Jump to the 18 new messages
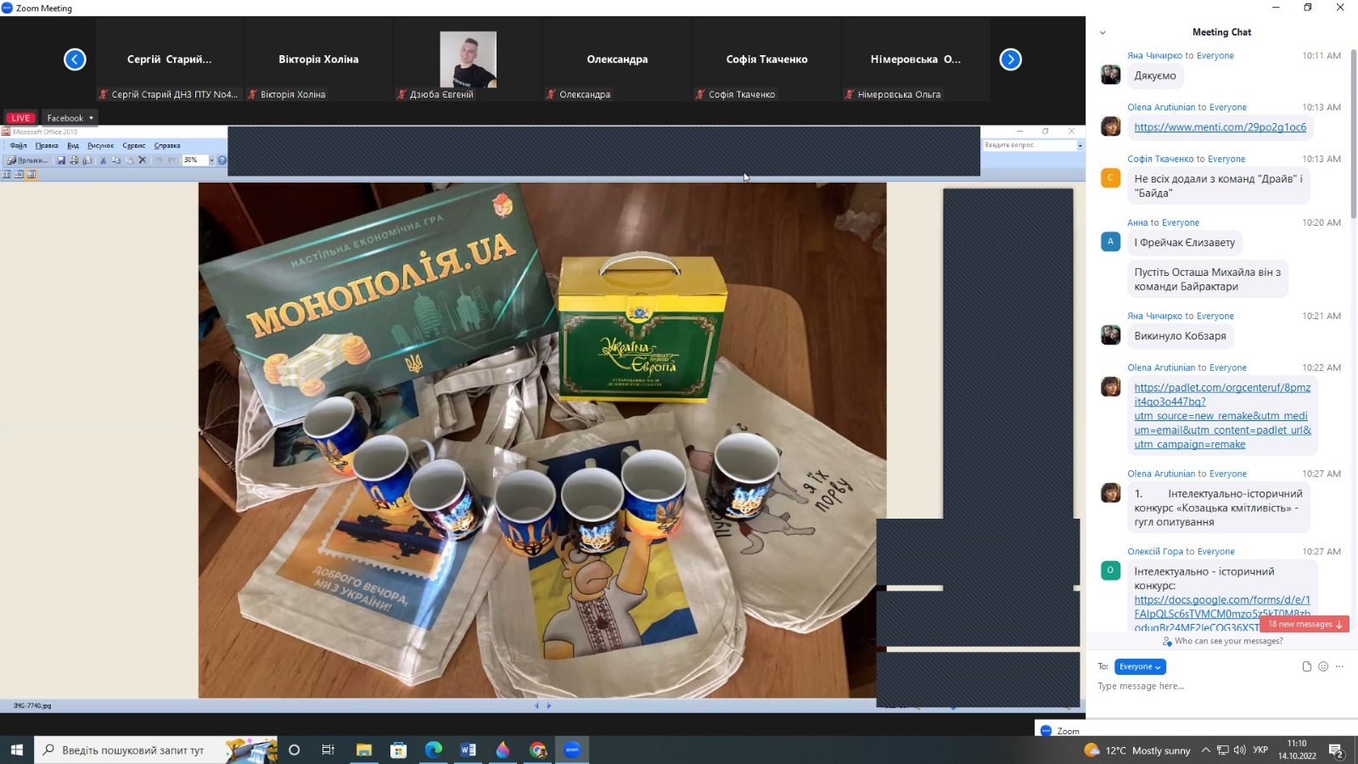 pos(1305,624)
